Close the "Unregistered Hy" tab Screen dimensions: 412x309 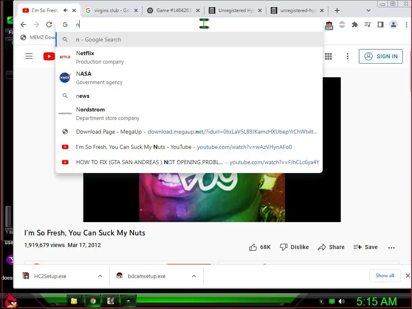[260, 10]
